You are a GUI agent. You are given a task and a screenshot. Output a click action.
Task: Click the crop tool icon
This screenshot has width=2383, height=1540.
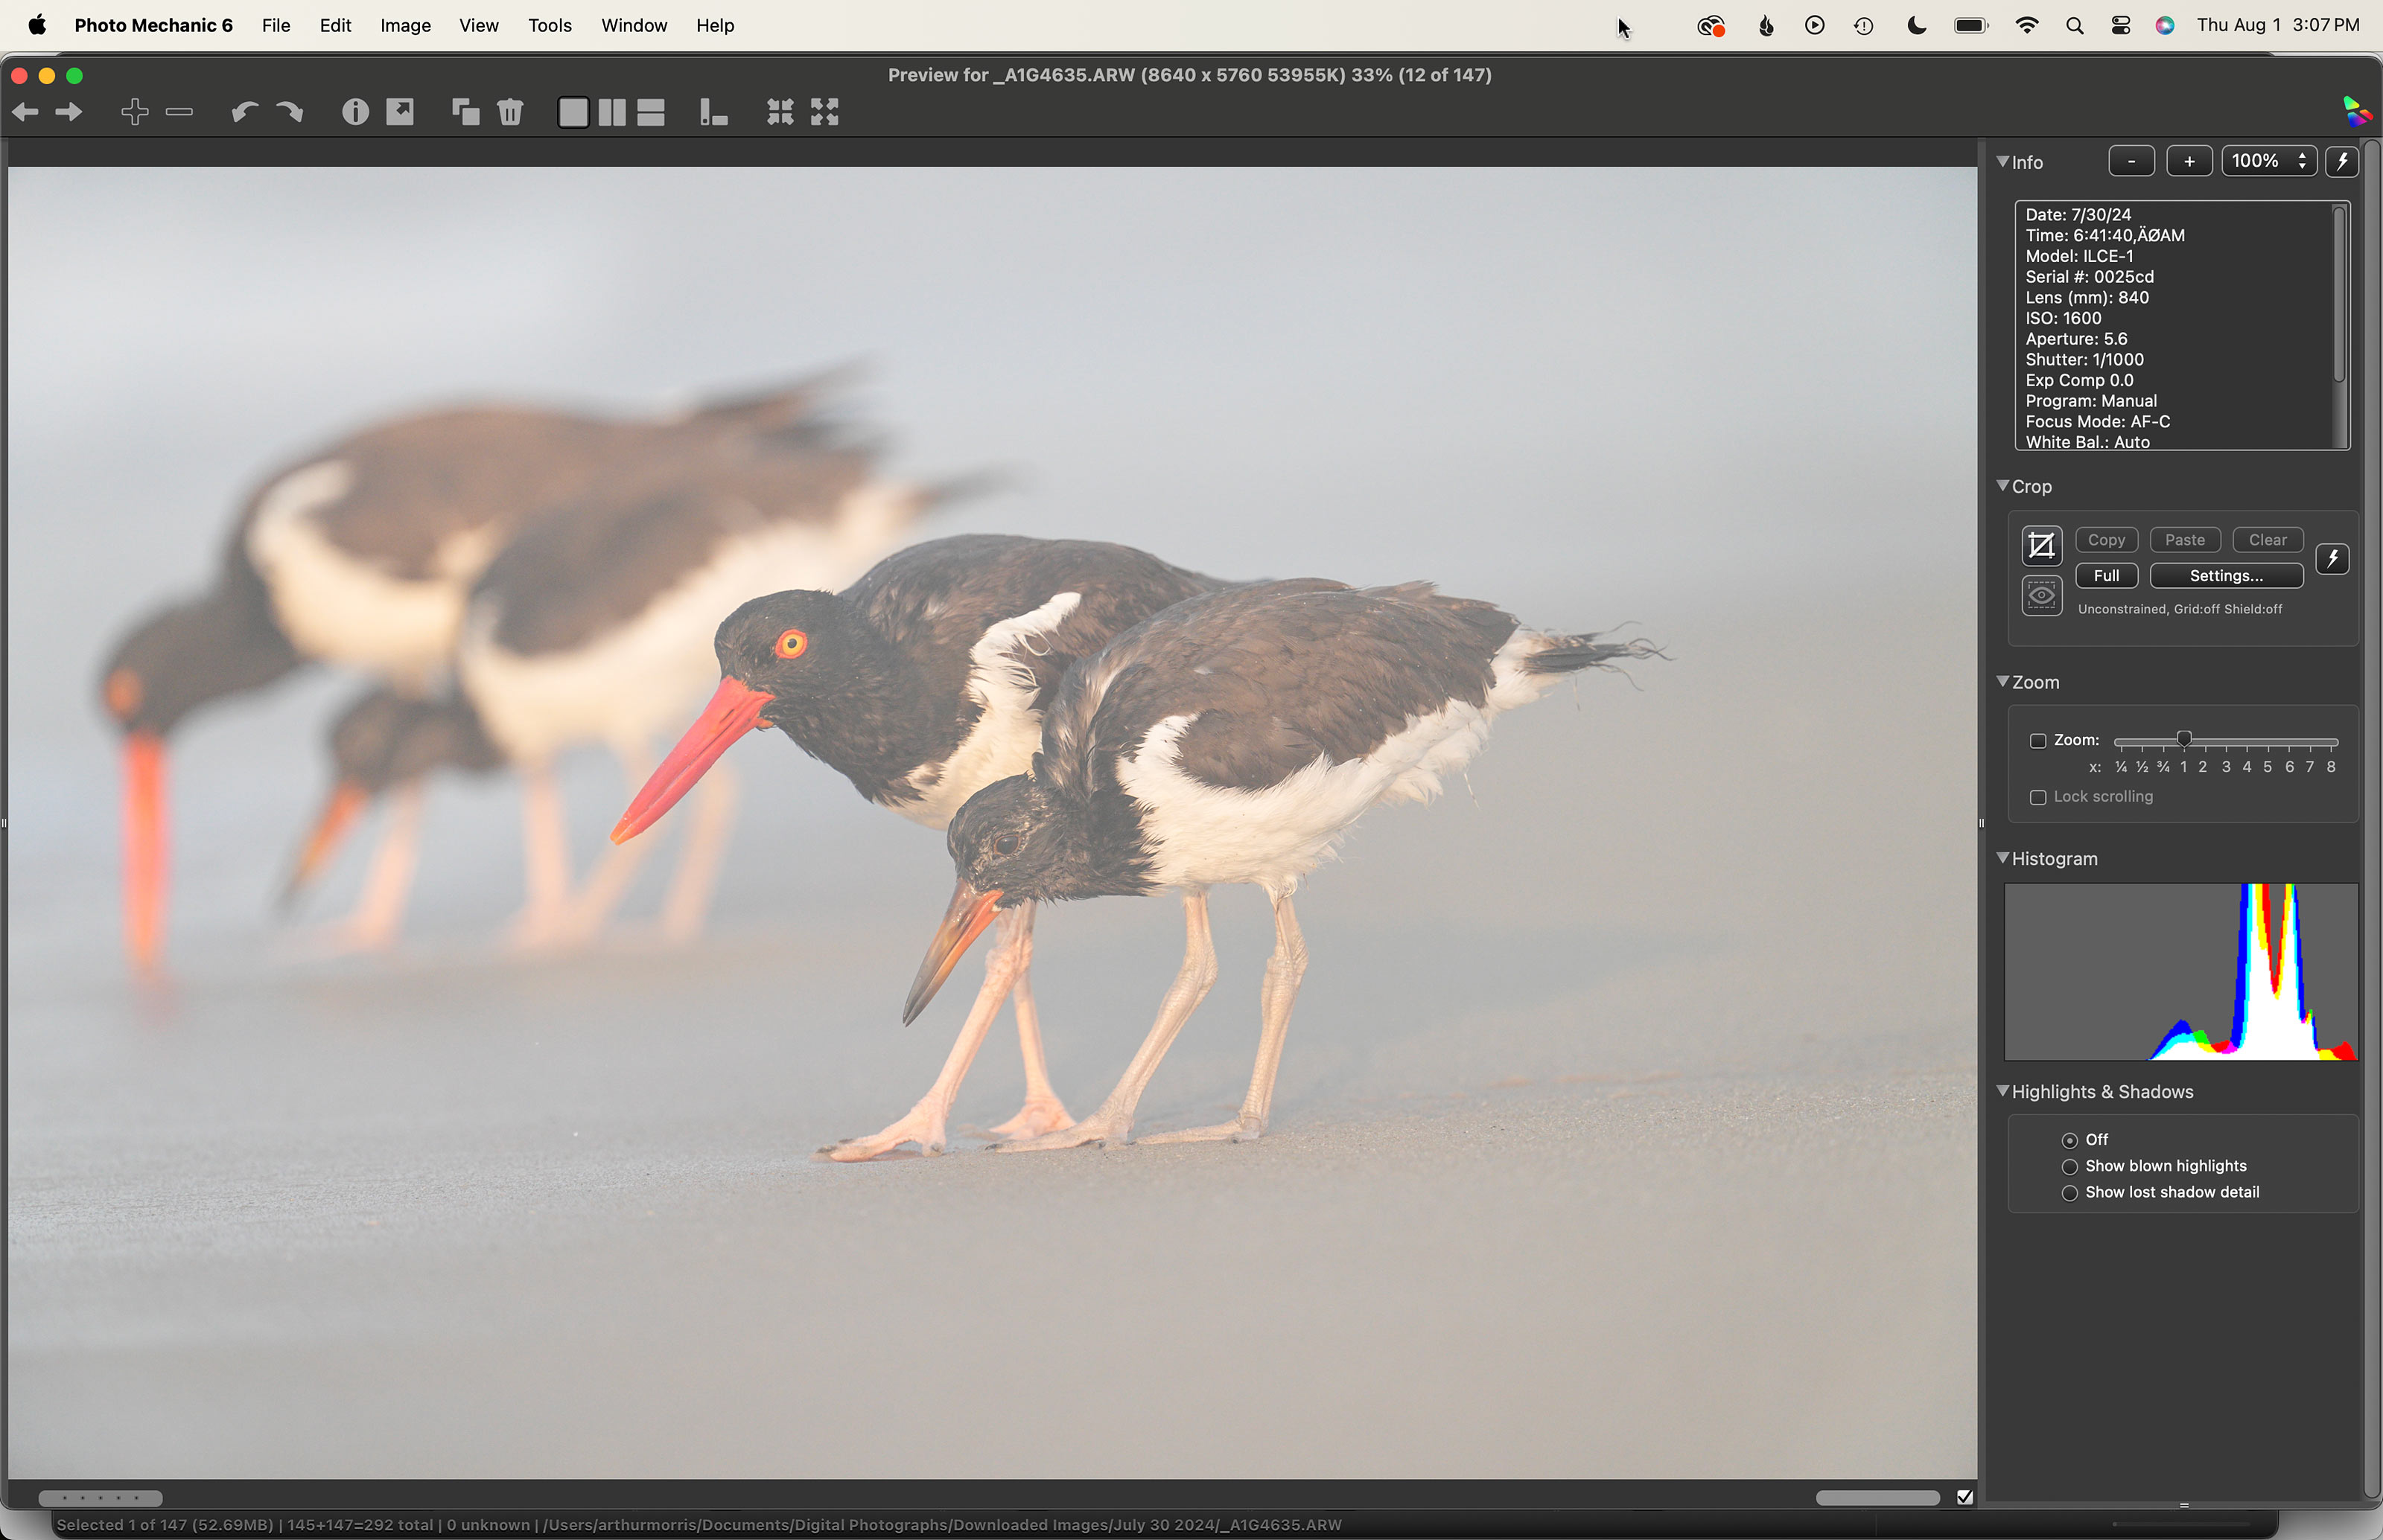[x=2041, y=546]
